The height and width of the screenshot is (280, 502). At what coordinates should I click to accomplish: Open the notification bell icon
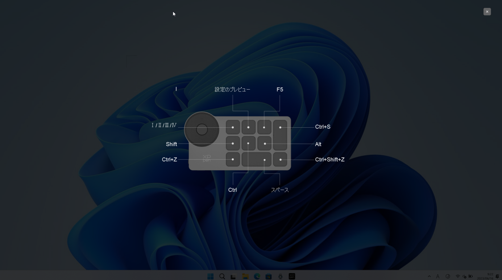coord(497,276)
